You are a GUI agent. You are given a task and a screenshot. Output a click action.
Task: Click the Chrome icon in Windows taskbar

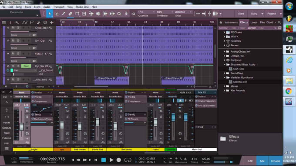click(289, 91)
